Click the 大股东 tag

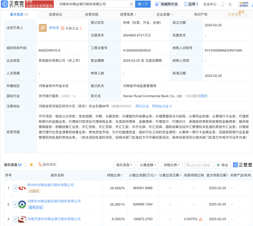[34, 191]
